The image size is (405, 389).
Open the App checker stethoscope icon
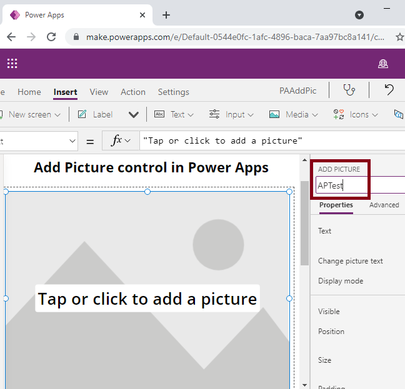click(349, 90)
